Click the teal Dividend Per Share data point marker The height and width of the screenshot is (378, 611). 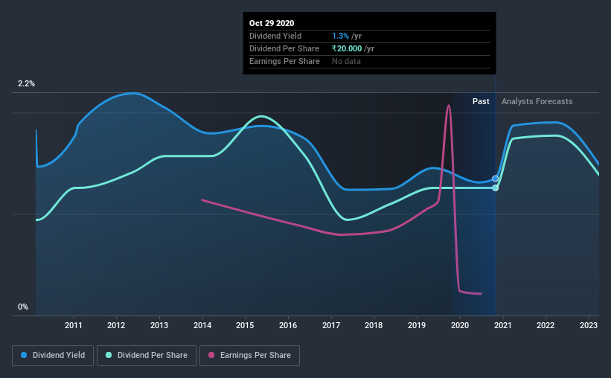pos(495,188)
